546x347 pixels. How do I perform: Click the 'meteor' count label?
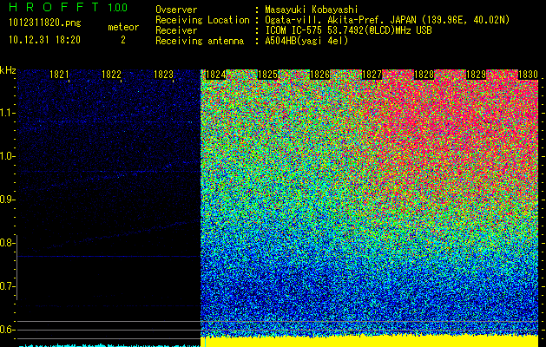click(123, 27)
